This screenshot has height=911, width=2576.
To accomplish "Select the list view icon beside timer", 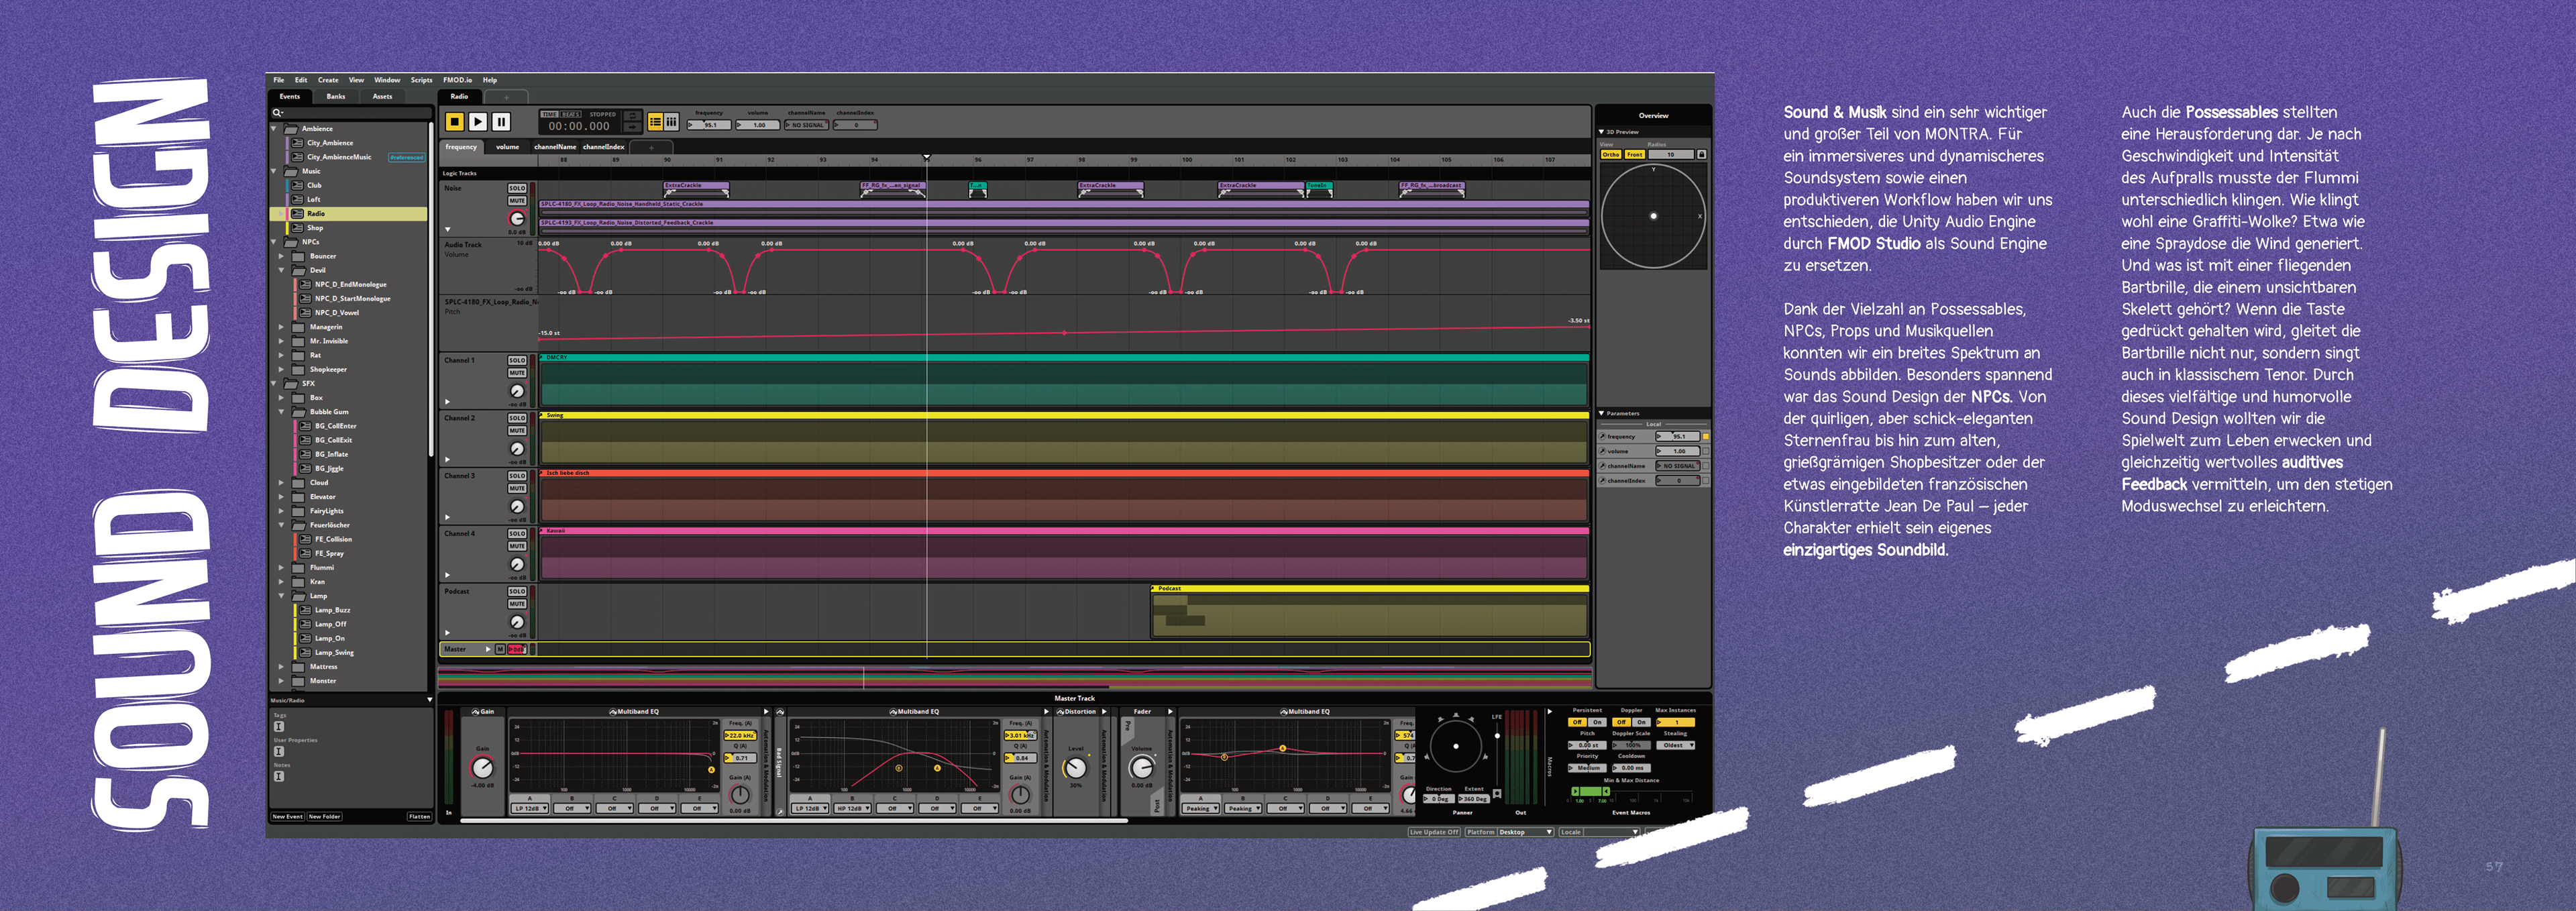I will pos(655,121).
